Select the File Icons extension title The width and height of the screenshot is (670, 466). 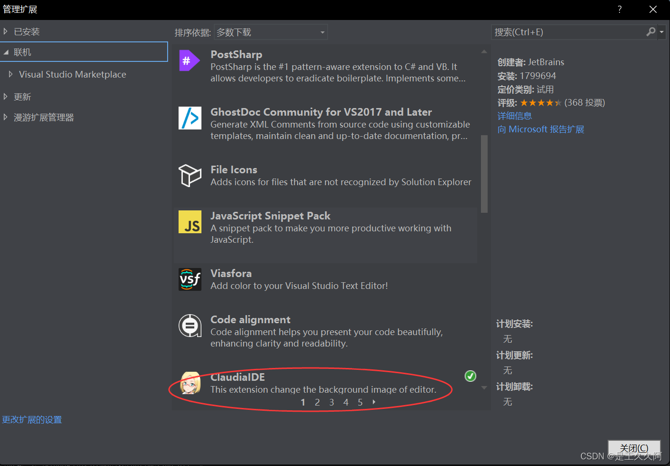234,170
